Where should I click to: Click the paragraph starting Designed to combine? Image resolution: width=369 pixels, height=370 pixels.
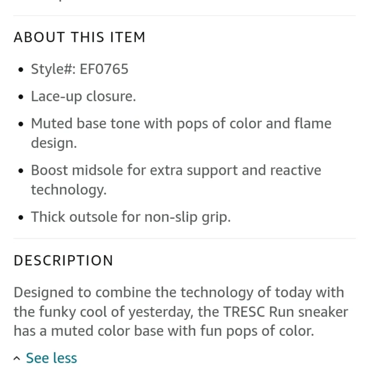point(181,312)
